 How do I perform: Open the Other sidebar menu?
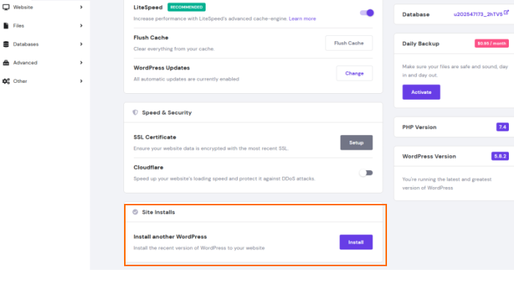click(x=20, y=81)
